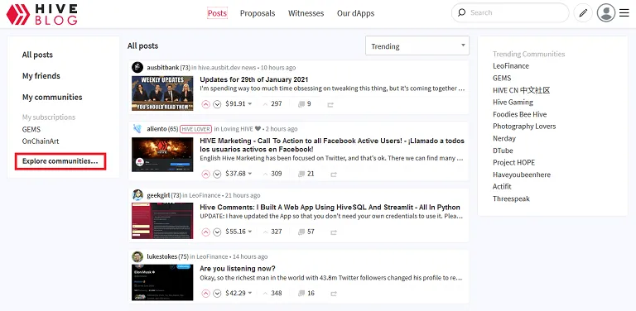This screenshot has width=636, height=311.
Task: Open comments on the aliento post
Action: coord(306,174)
